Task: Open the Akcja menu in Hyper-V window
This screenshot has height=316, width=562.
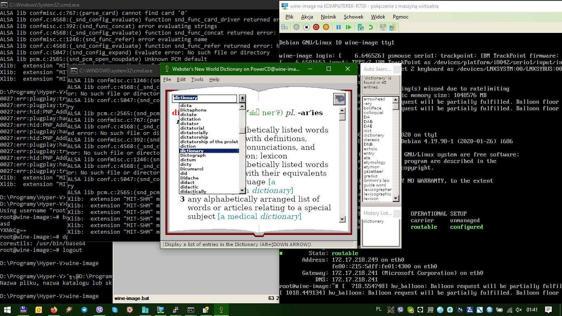Action: [x=307, y=17]
